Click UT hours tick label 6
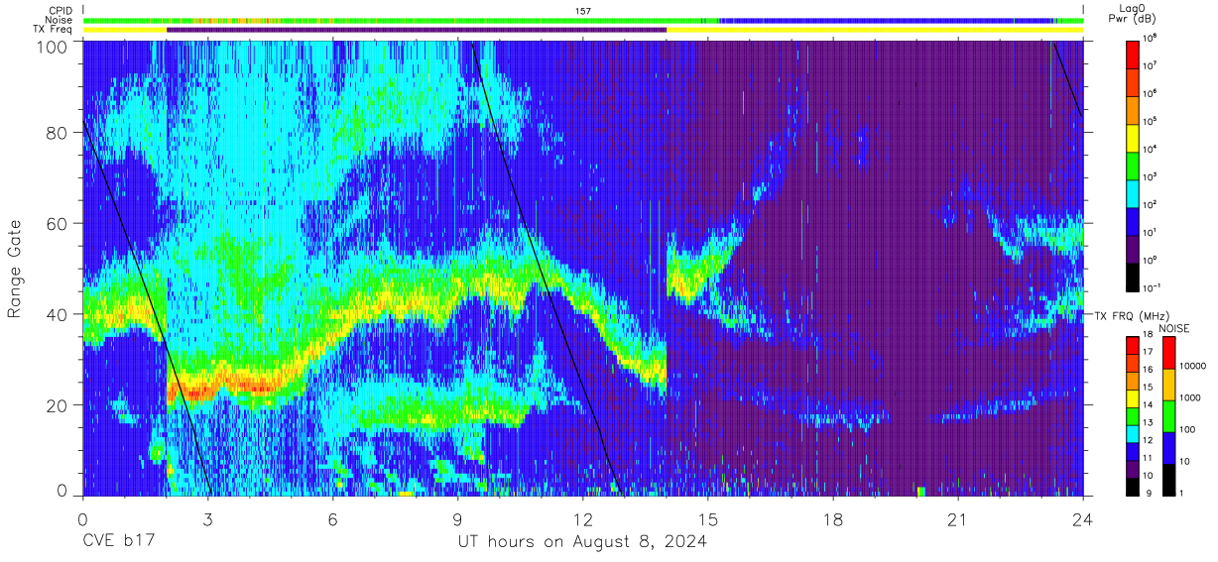Viewport: 1218px width, 562px height. coord(333,518)
